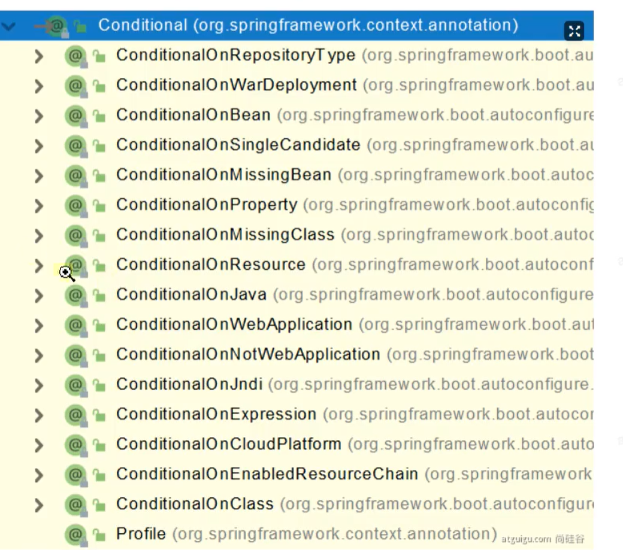The image size is (623, 550).
Task: Select the ConditionalOnNotWebApplication row
Action: 297,355
